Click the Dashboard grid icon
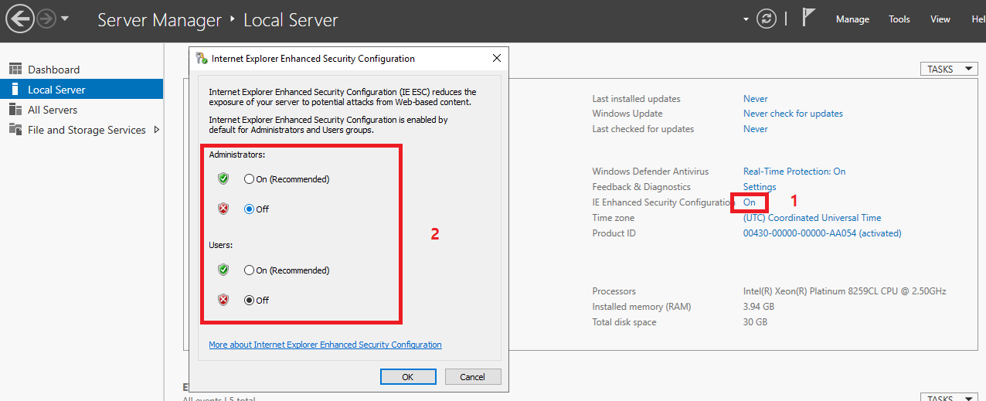986x401 pixels. click(x=15, y=69)
